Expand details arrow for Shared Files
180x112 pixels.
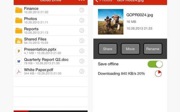coord(82,41)
